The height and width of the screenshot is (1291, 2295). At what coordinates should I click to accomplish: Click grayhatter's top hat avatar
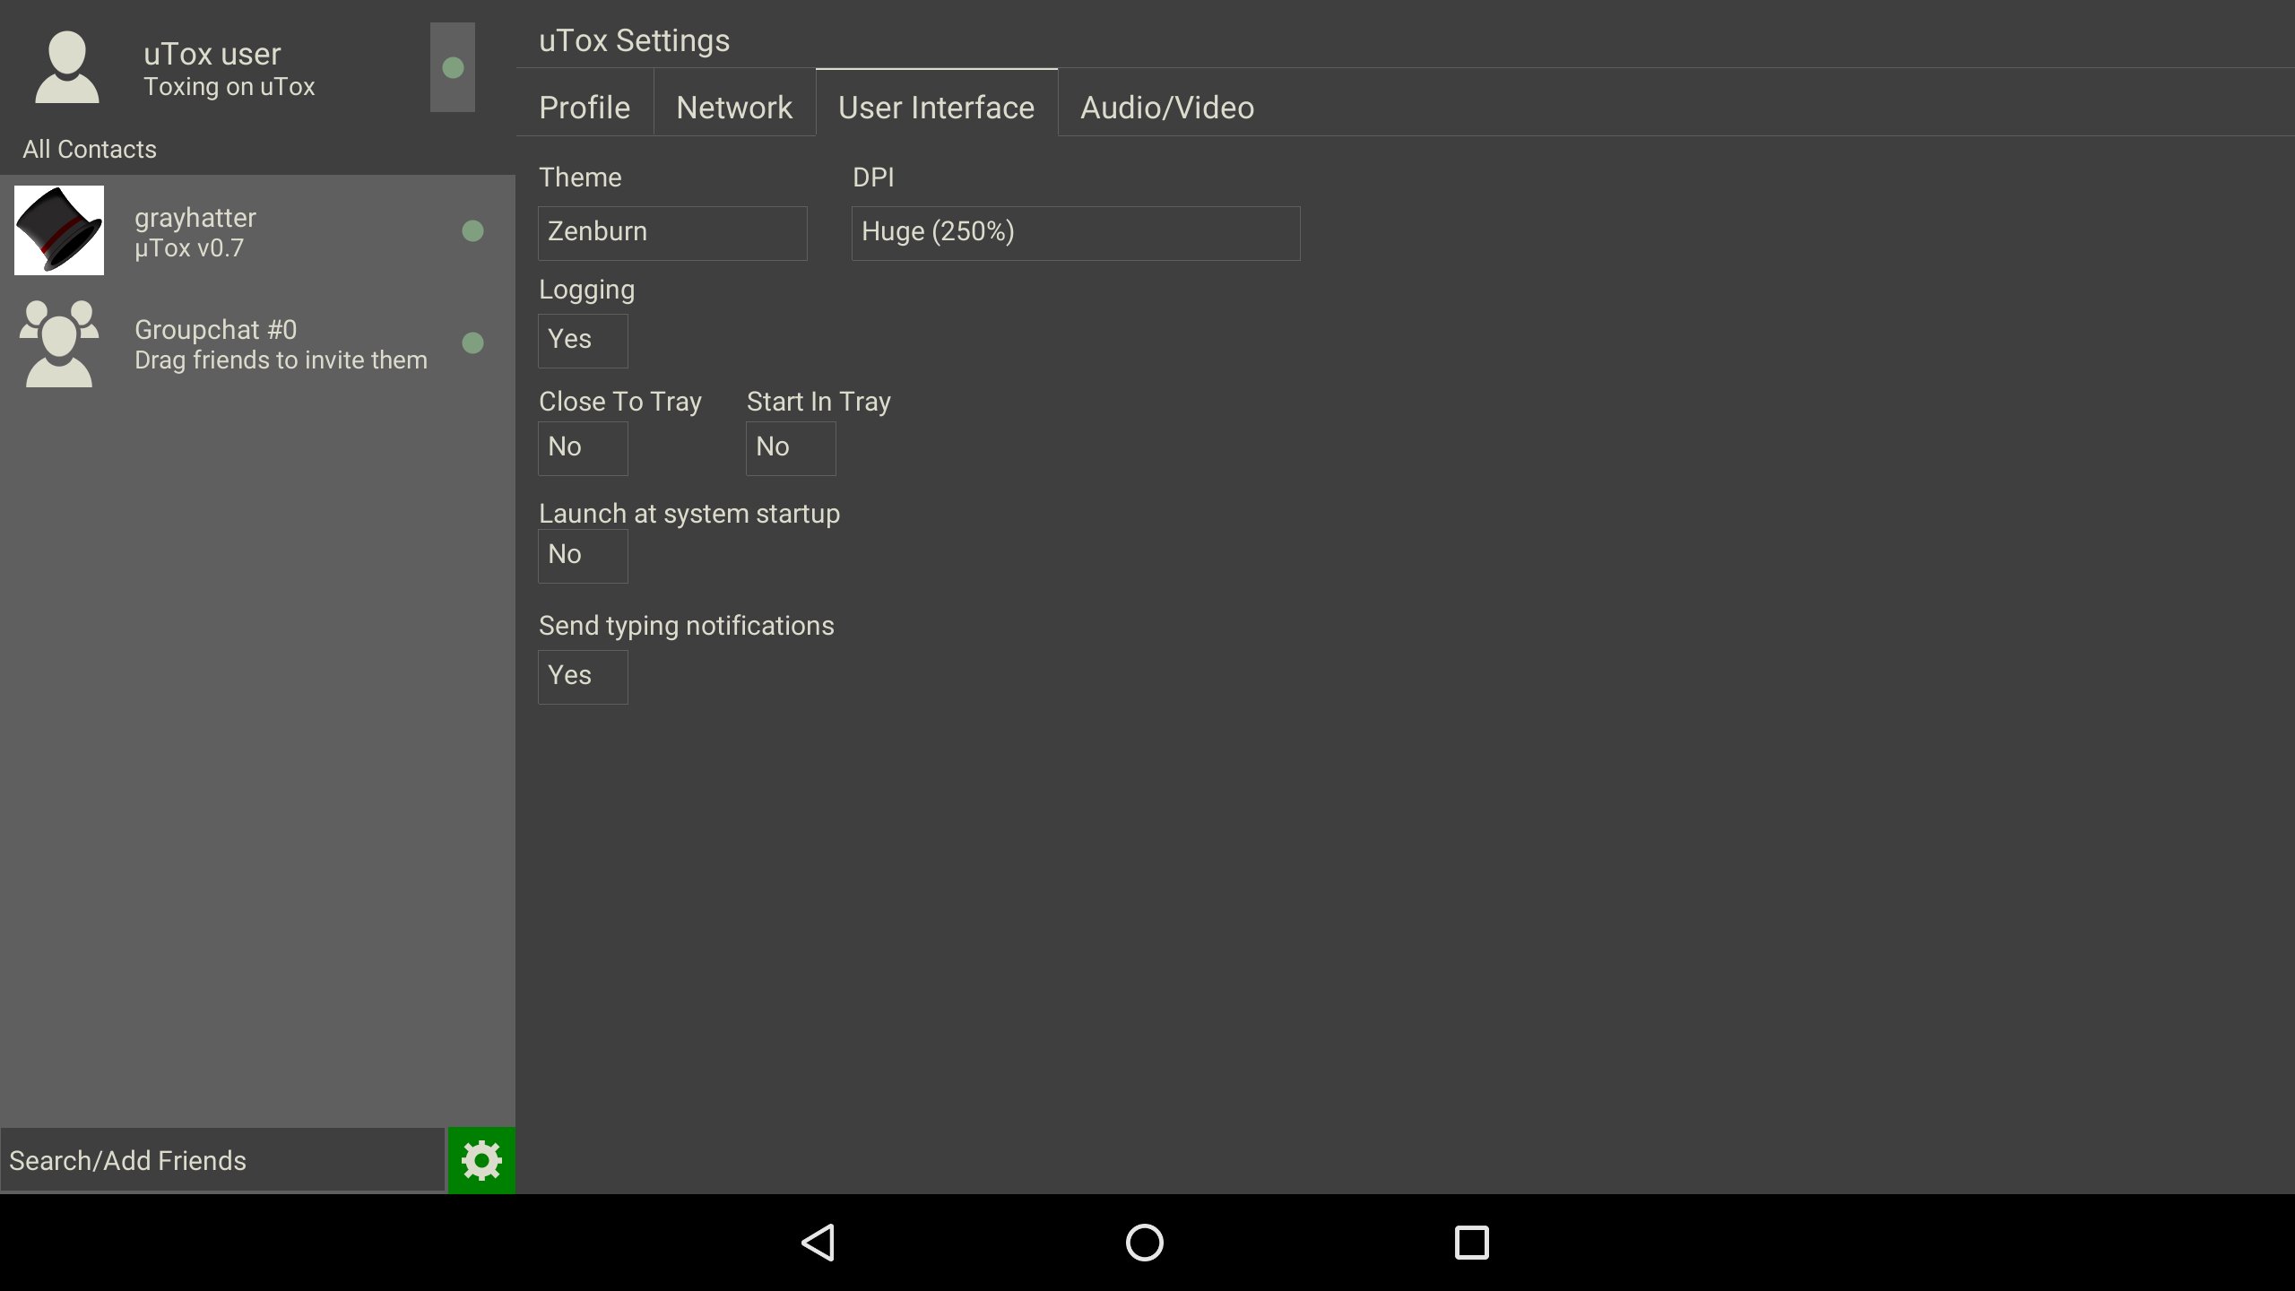click(58, 230)
